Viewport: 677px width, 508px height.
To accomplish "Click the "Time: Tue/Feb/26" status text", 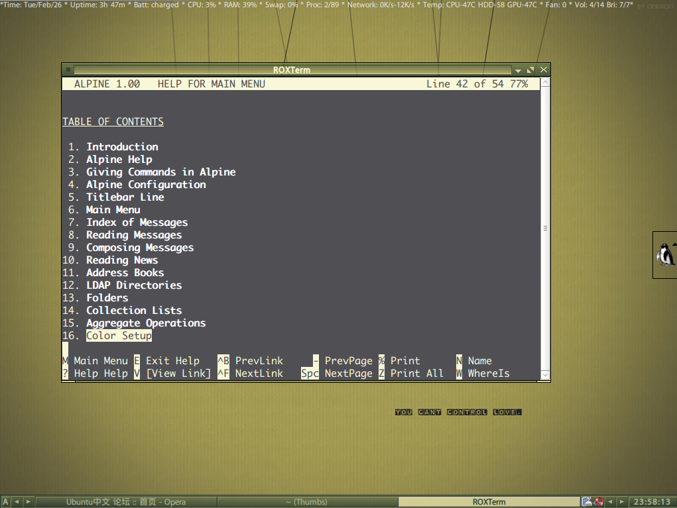I will point(32,5).
